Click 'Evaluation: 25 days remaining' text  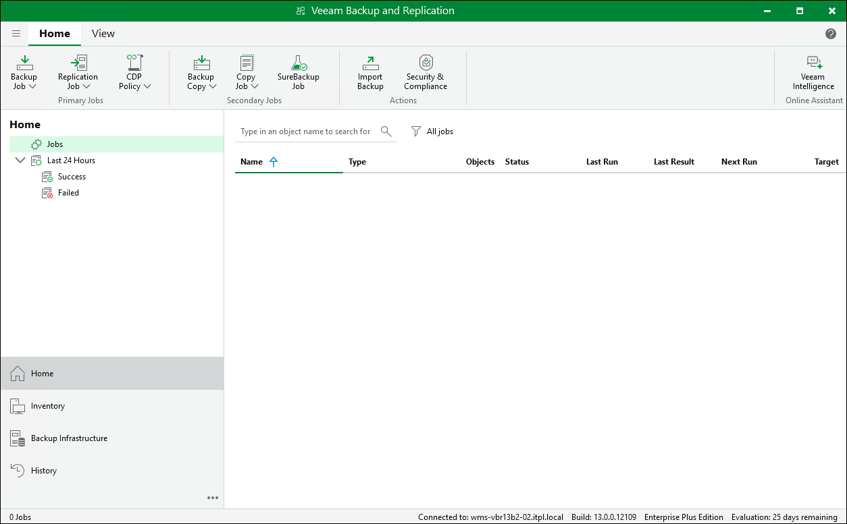(784, 517)
